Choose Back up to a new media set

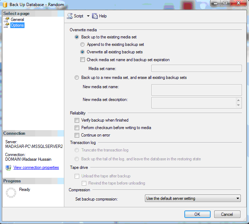(x=77, y=78)
